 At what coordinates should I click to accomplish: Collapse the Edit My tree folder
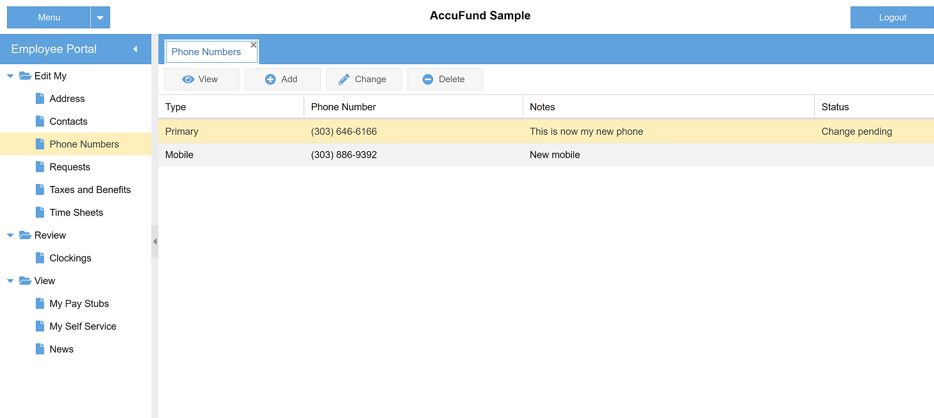[10, 76]
